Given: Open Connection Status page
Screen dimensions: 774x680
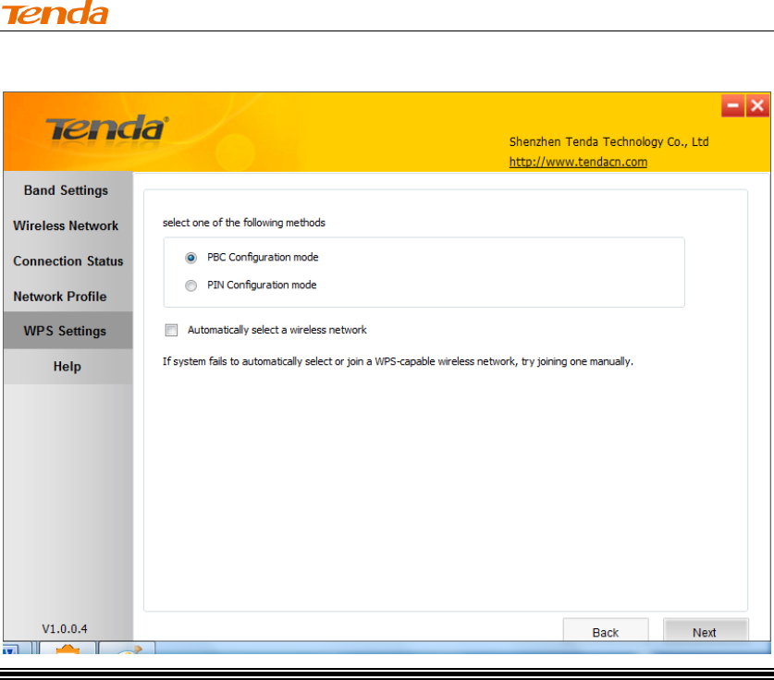Looking at the screenshot, I should (68, 261).
